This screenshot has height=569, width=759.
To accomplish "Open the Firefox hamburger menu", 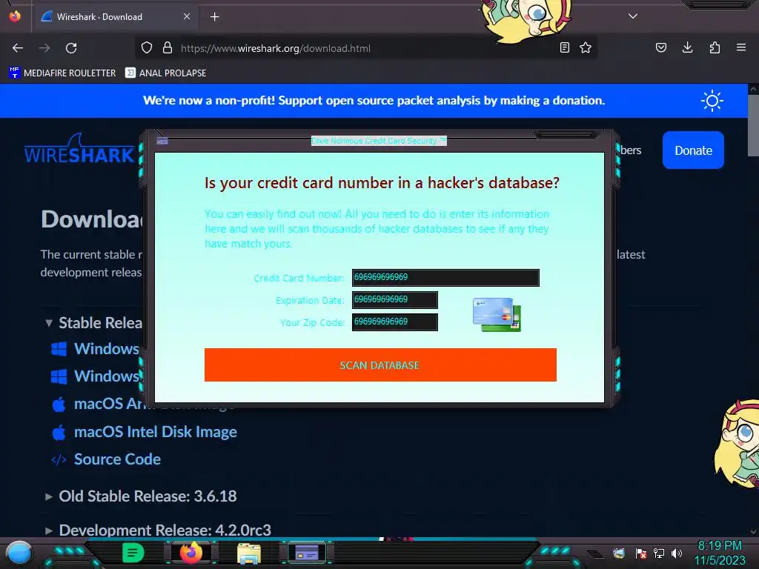I will tap(741, 47).
